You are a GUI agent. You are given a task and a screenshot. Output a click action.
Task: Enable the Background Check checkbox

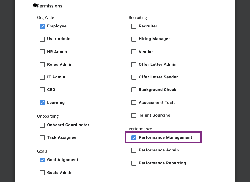click(134, 90)
